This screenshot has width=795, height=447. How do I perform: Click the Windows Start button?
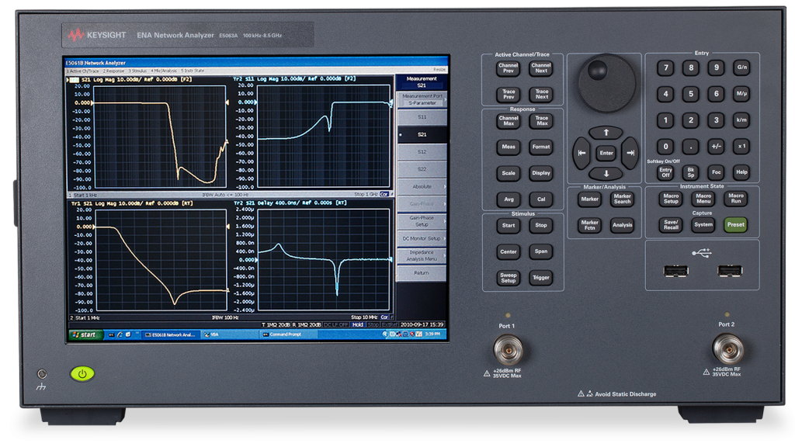tap(85, 335)
